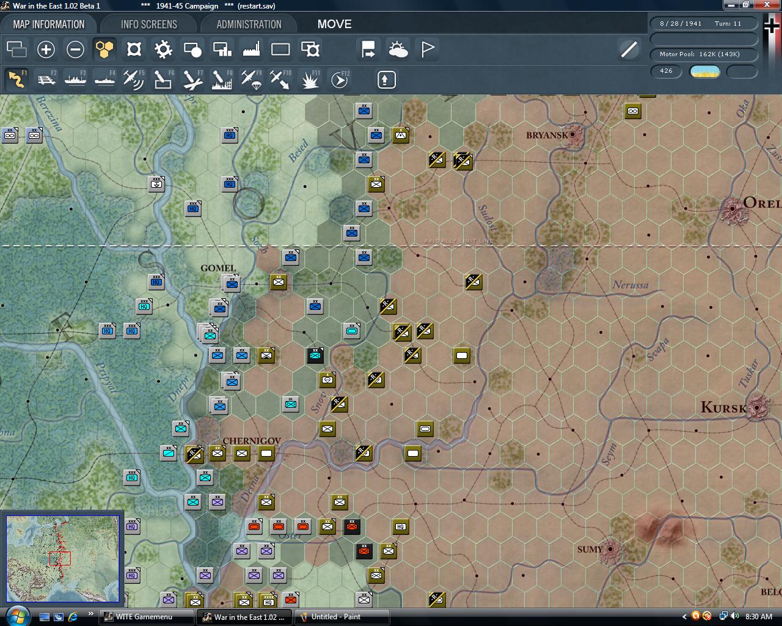The image size is (782, 626).
Task: Select F5 air recon mode
Action: [x=134, y=79]
